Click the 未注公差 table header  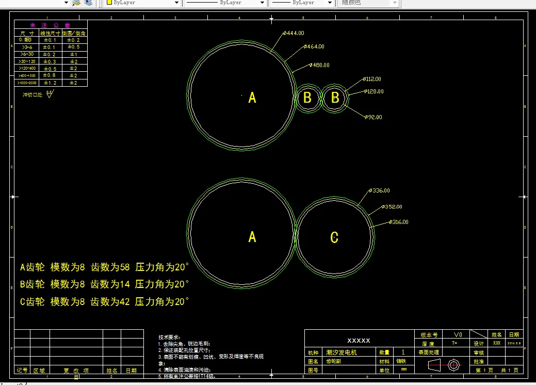pyautogui.click(x=50, y=25)
